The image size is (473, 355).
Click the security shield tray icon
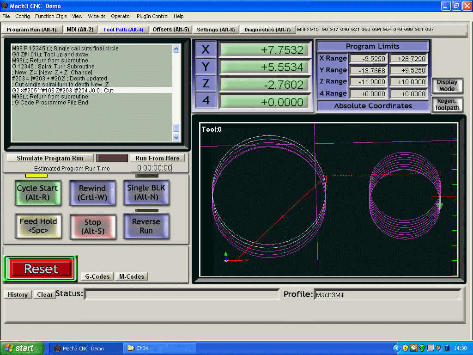pos(405,349)
